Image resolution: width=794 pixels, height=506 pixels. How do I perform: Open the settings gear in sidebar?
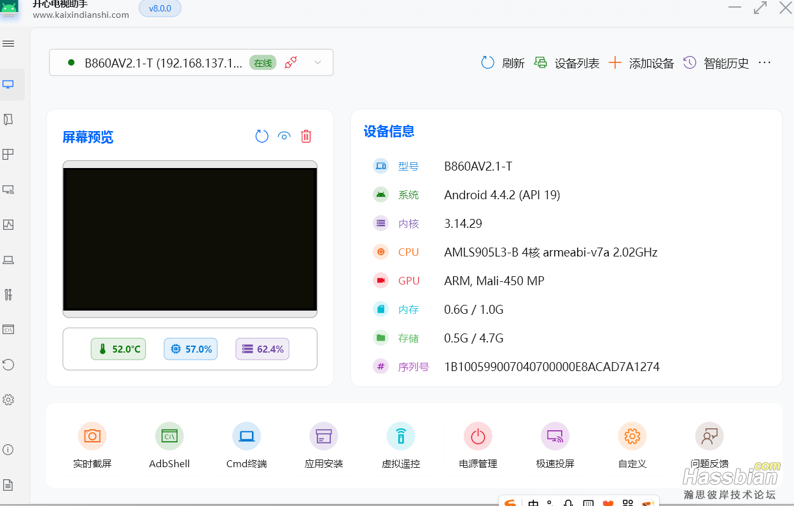point(8,400)
